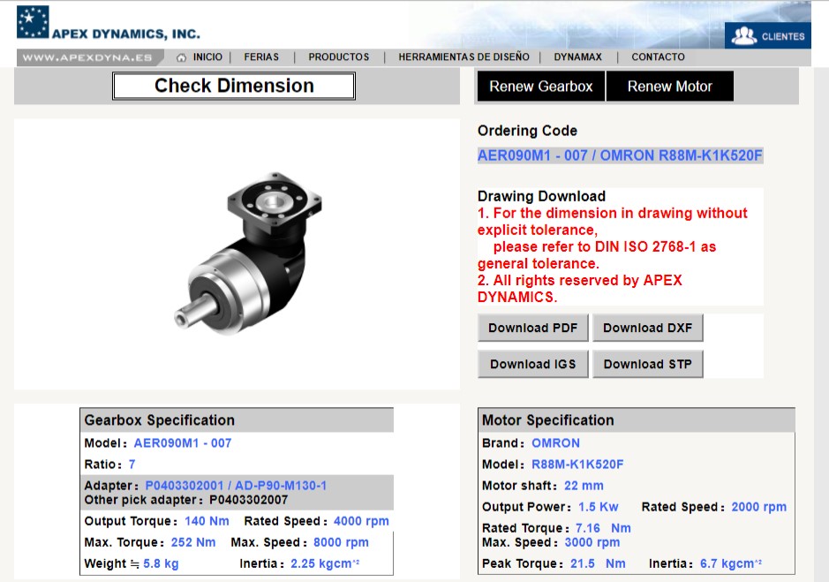Click the Check Dimension button

(x=234, y=86)
